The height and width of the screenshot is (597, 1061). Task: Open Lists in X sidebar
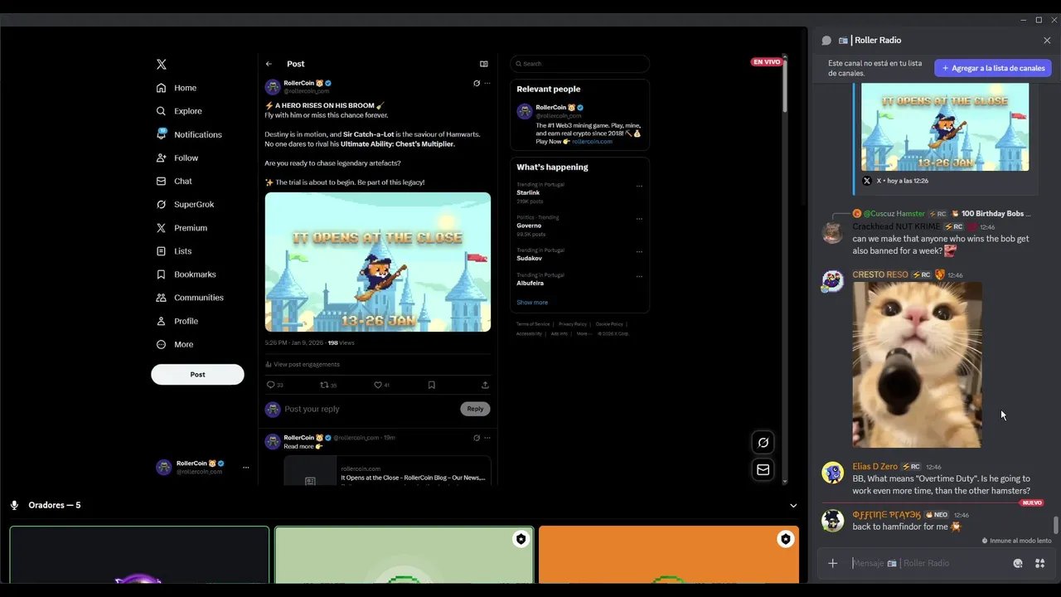174,251
